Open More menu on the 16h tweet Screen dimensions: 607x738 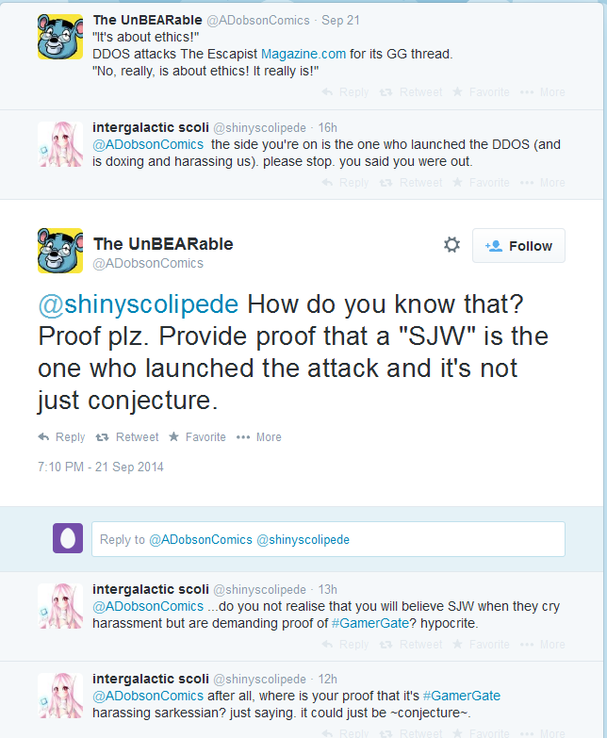click(543, 183)
